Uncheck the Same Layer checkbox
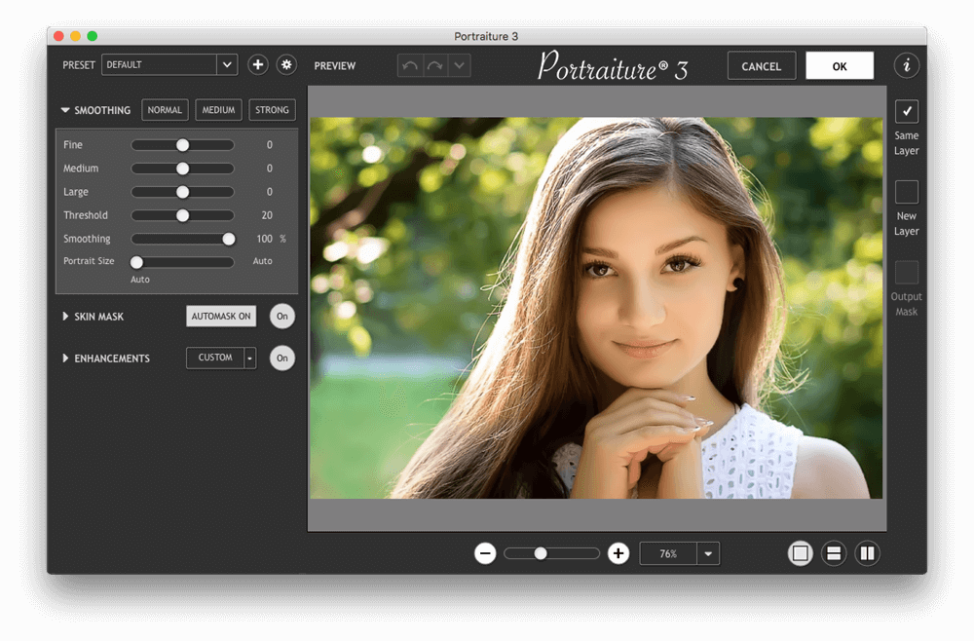Screen dimensions: 974x641 (x=906, y=111)
